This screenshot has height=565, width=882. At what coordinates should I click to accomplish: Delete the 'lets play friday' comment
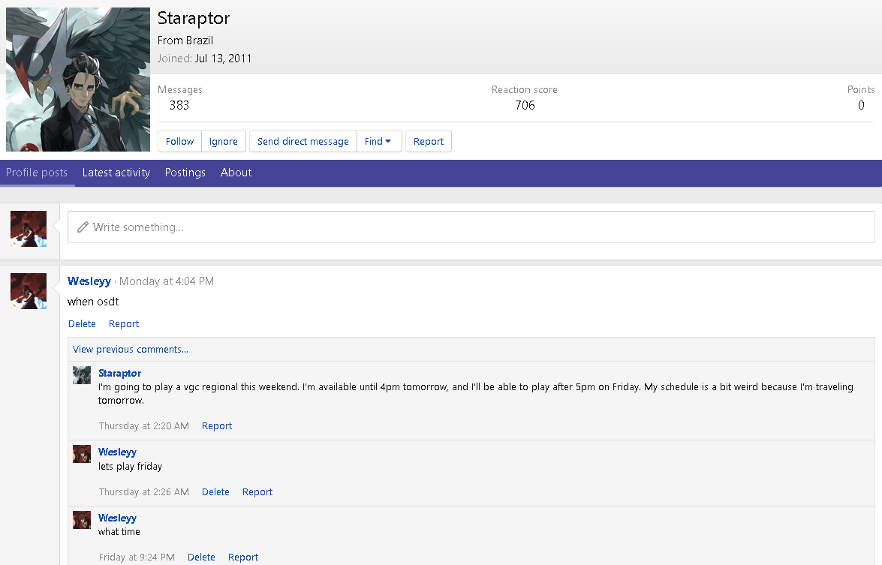pos(215,492)
